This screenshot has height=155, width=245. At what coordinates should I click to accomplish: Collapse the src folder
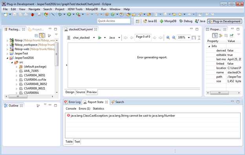click(x=12, y=62)
